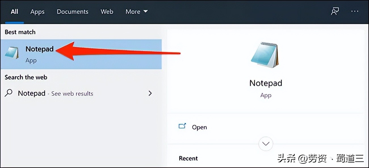Expand the More filter dropdown
This screenshot has width=369, height=168.
(x=137, y=12)
